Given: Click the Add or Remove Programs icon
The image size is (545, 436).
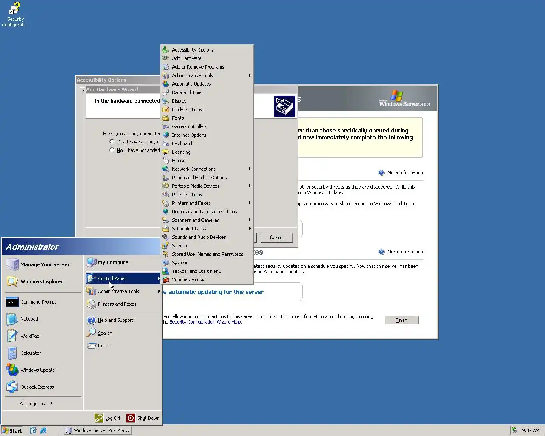Looking at the screenshot, I should 166,67.
